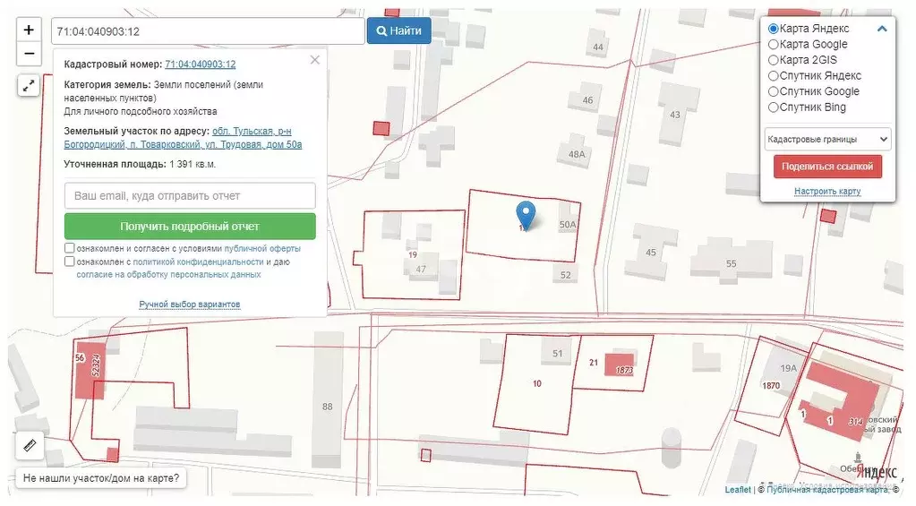Screen dimensions: 916x506
Task: Zoom in with the plus button
Action: 29,30
